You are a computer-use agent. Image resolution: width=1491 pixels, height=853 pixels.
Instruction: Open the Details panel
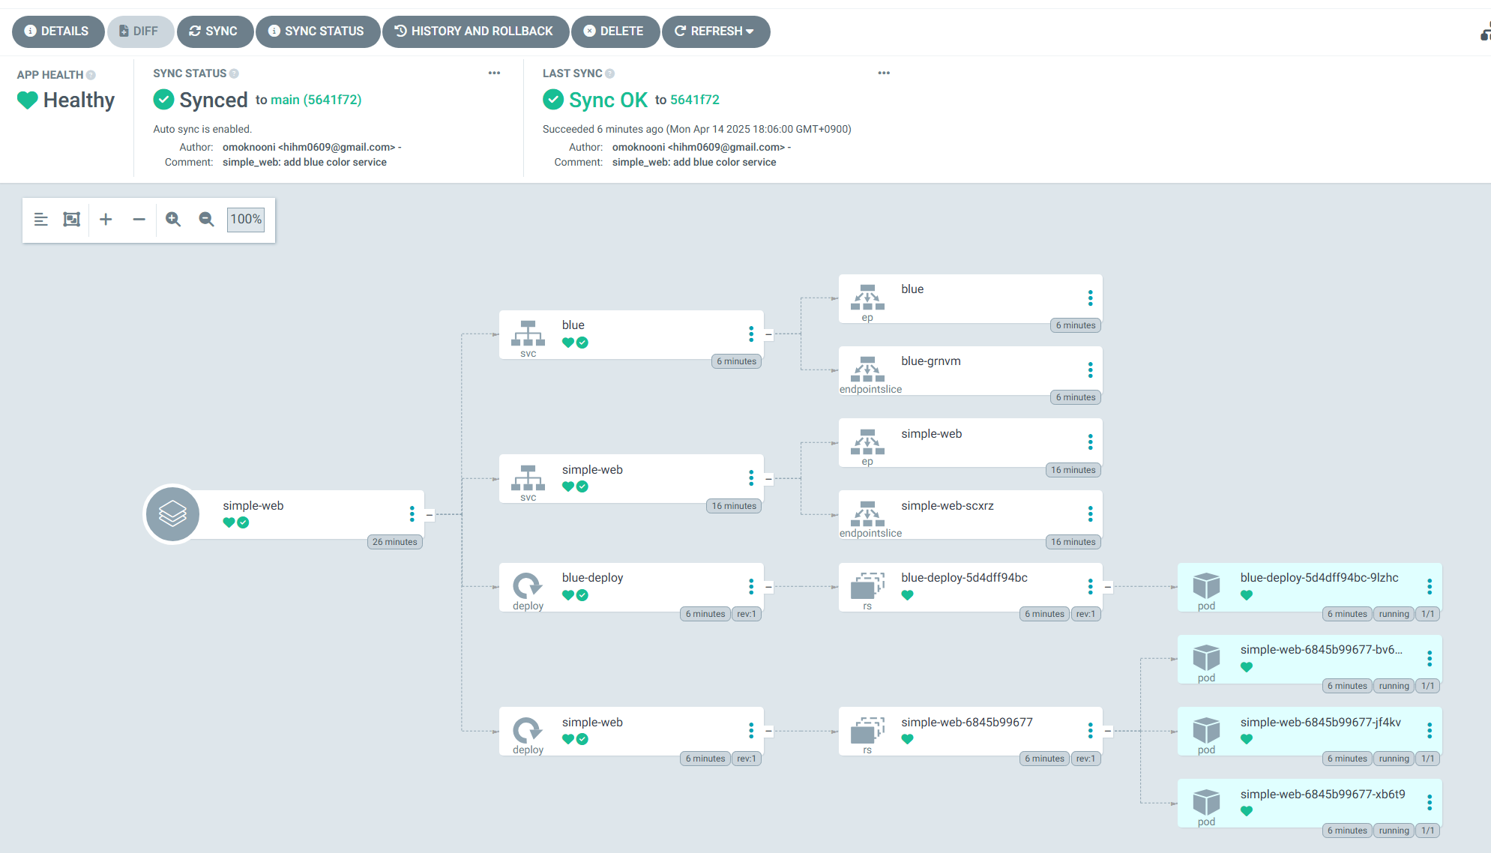[57, 31]
